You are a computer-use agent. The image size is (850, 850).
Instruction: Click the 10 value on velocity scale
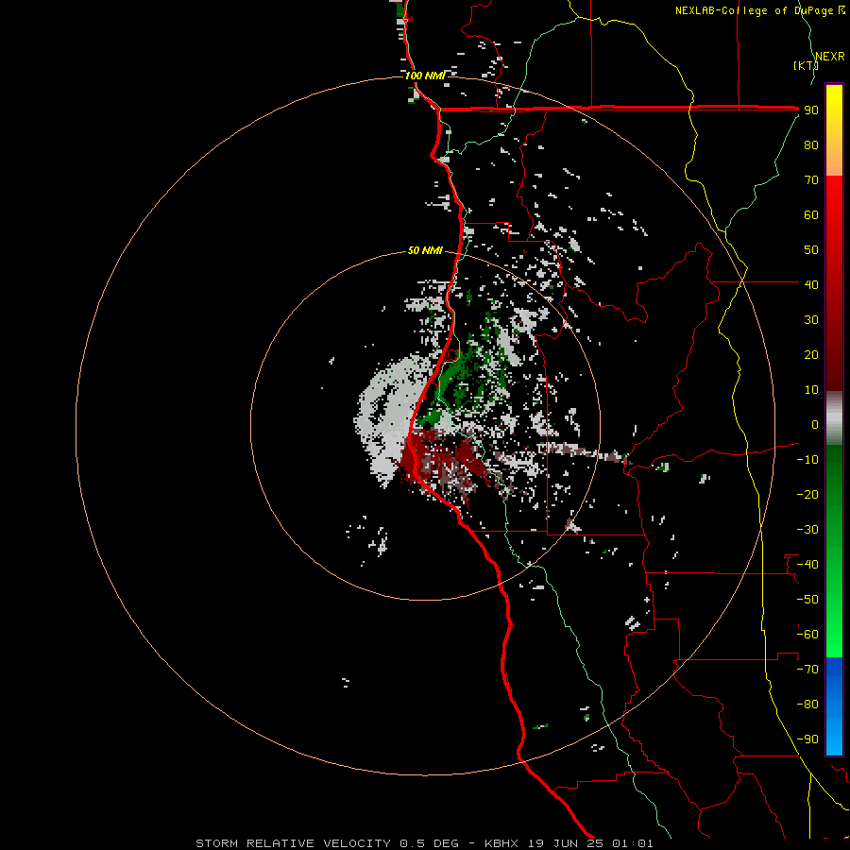811,390
